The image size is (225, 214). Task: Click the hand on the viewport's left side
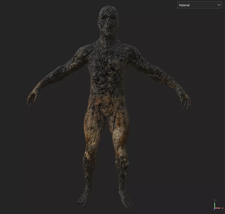pyautogui.click(x=32, y=98)
